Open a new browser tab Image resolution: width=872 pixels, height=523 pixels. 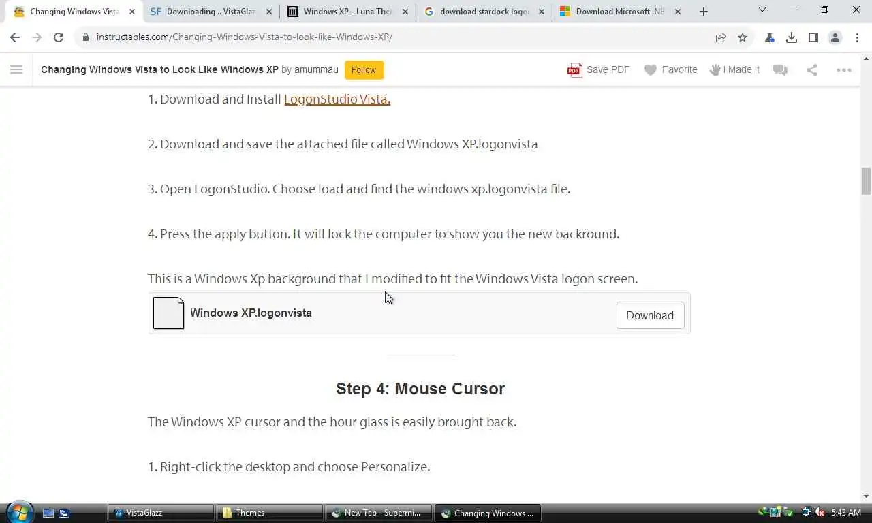[704, 12]
